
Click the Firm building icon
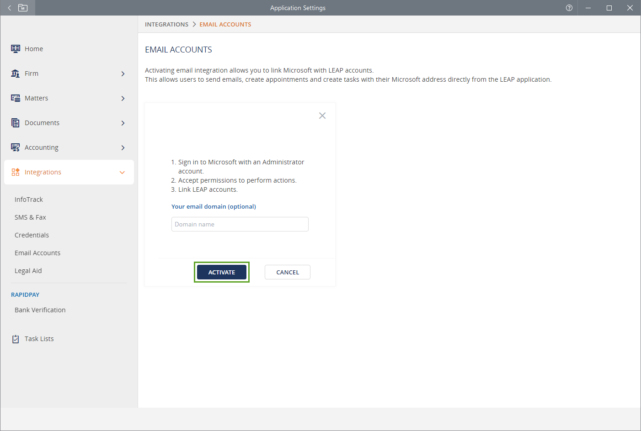[16, 74]
